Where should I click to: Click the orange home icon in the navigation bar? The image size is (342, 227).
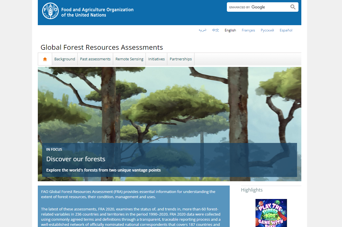pyautogui.click(x=45, y=59)
